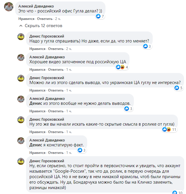The width and height of the screenshot is (186, 194).
Task: Click the like icon with count 3 under "делать выводов"
Action: coord(127,109)
